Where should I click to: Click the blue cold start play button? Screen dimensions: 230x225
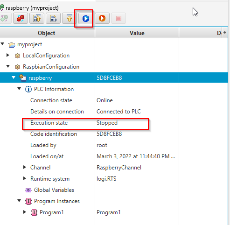click(x=86, y=19)
